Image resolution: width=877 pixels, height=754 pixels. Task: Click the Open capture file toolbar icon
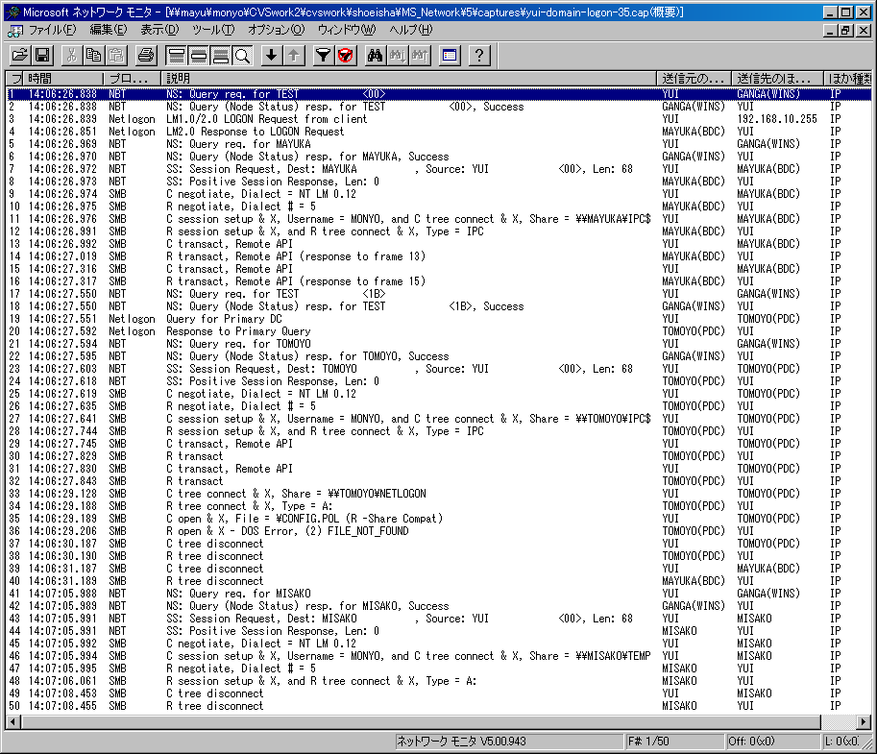tap(19, 56)
